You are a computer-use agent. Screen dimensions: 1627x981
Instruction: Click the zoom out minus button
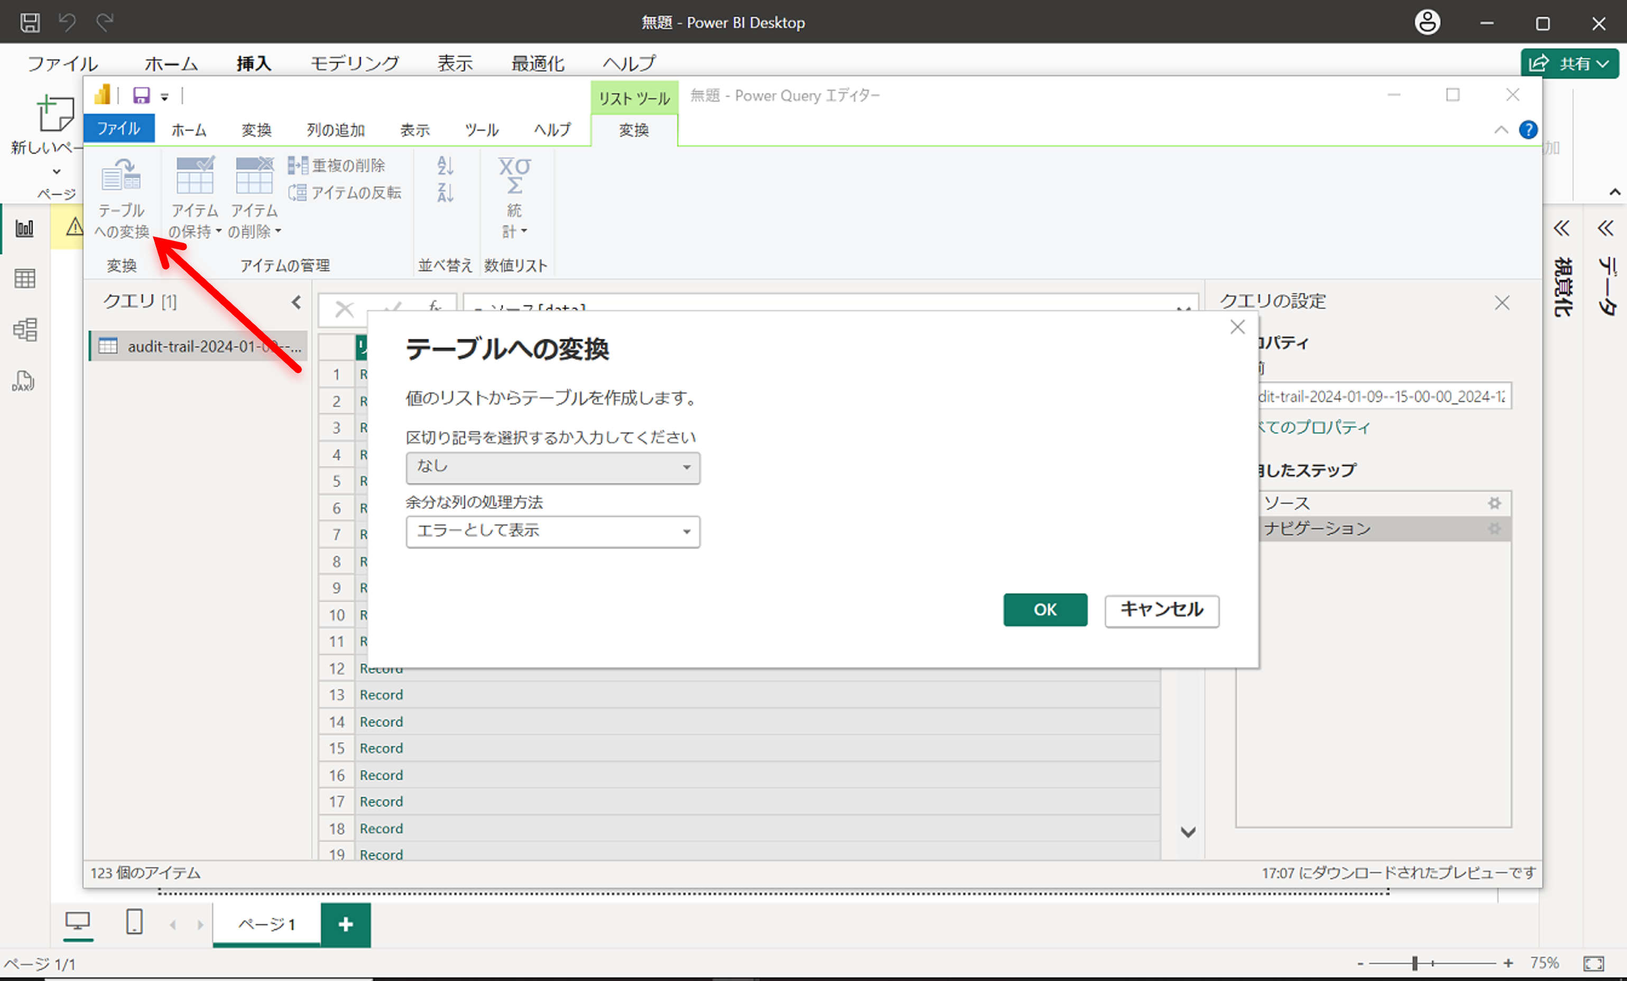coord(1360,964)
